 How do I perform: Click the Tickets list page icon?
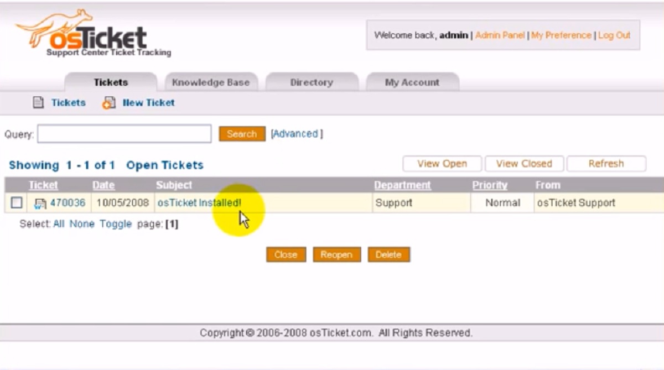38,102
